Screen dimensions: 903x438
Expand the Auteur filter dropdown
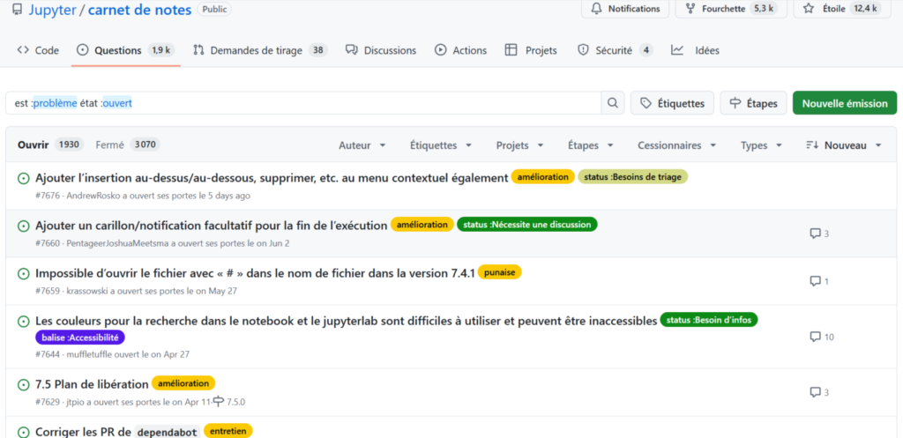click(362, 145)
